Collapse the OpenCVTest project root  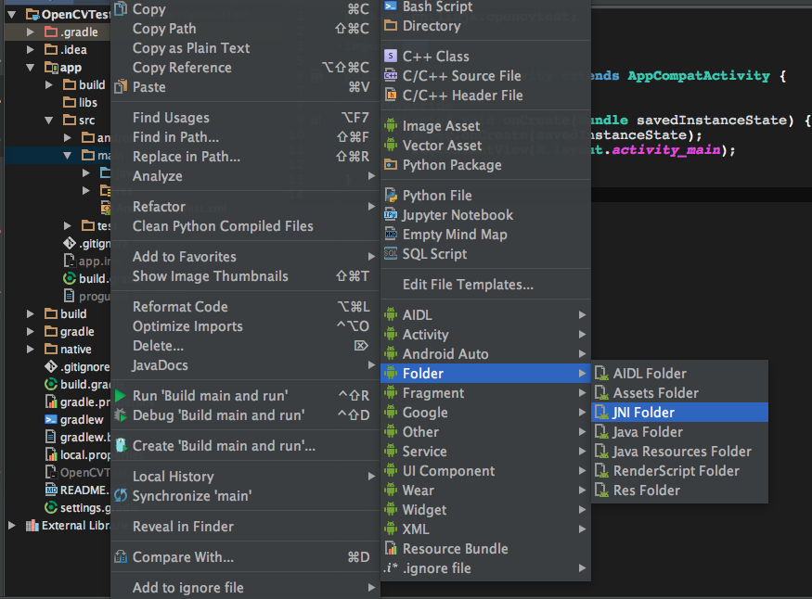11,15
